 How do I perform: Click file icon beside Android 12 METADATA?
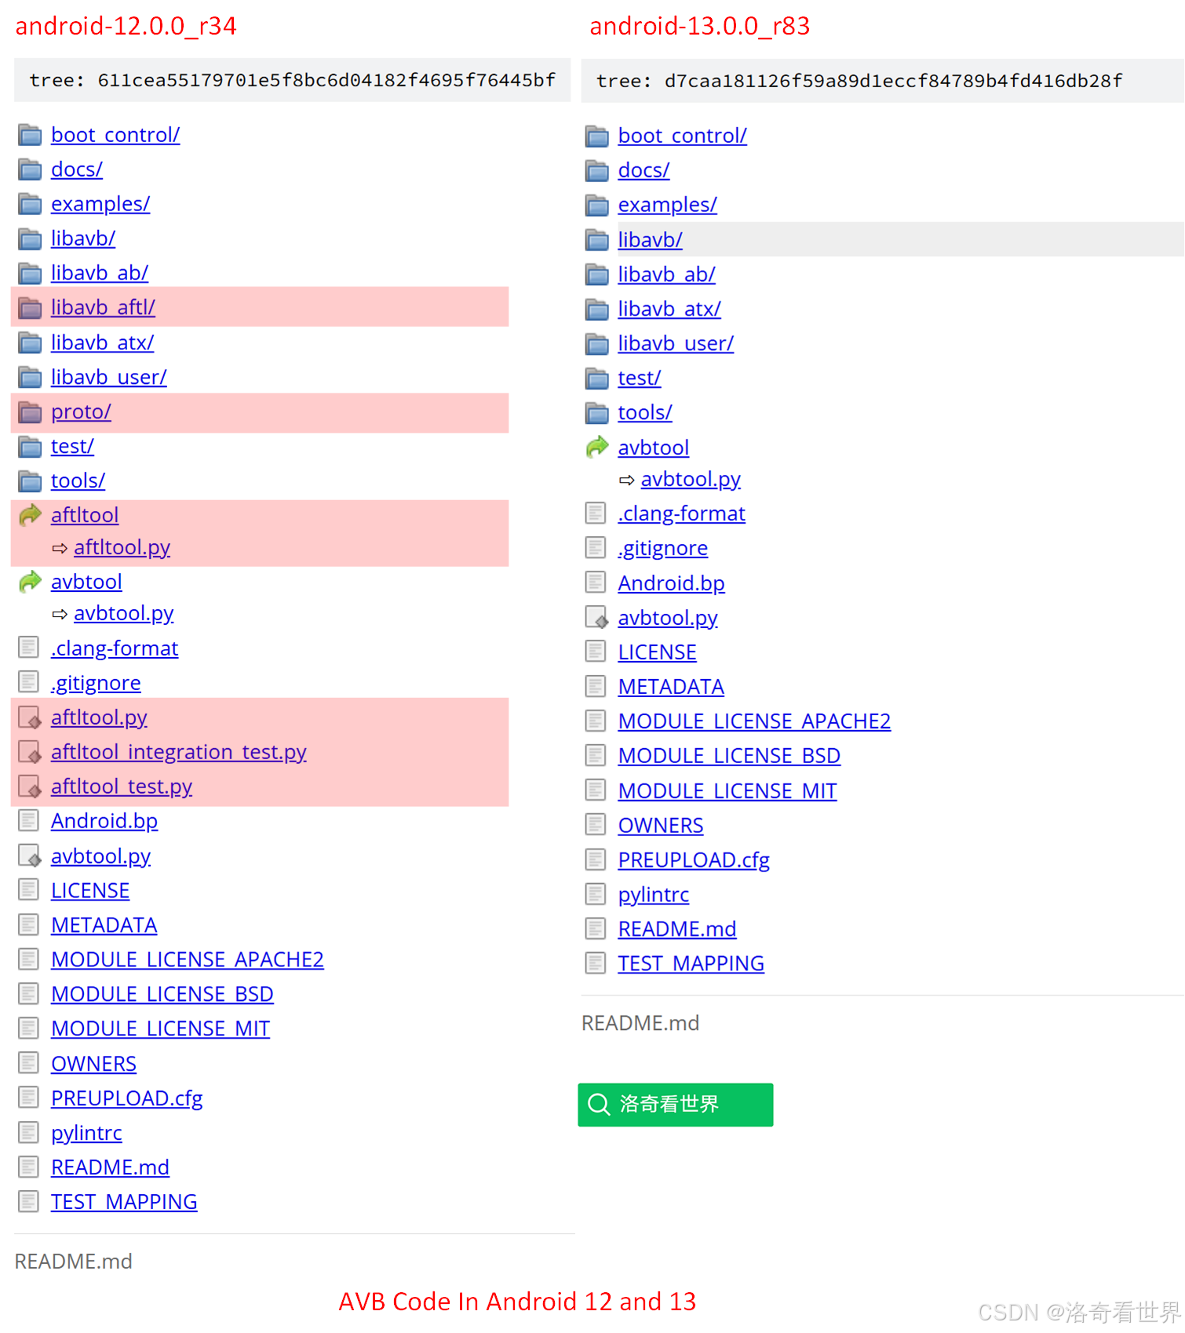pos(29,925)
